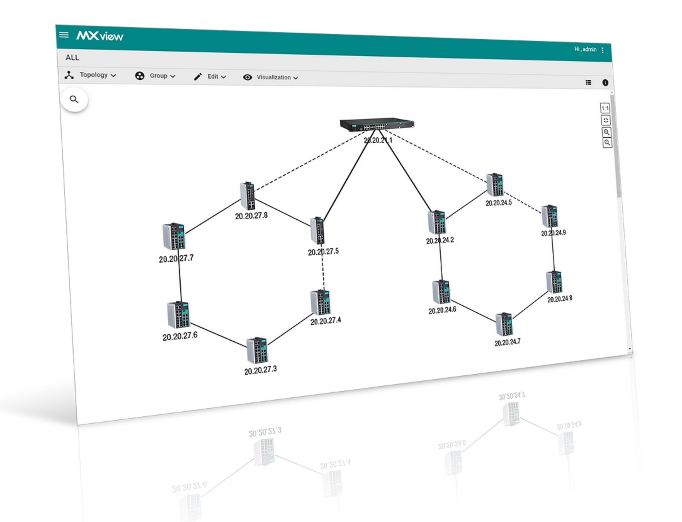Image resolution: width=682 pixels, height=522 pixels.
Task: Select device 20.20.27.3 node
Action: 257,350
